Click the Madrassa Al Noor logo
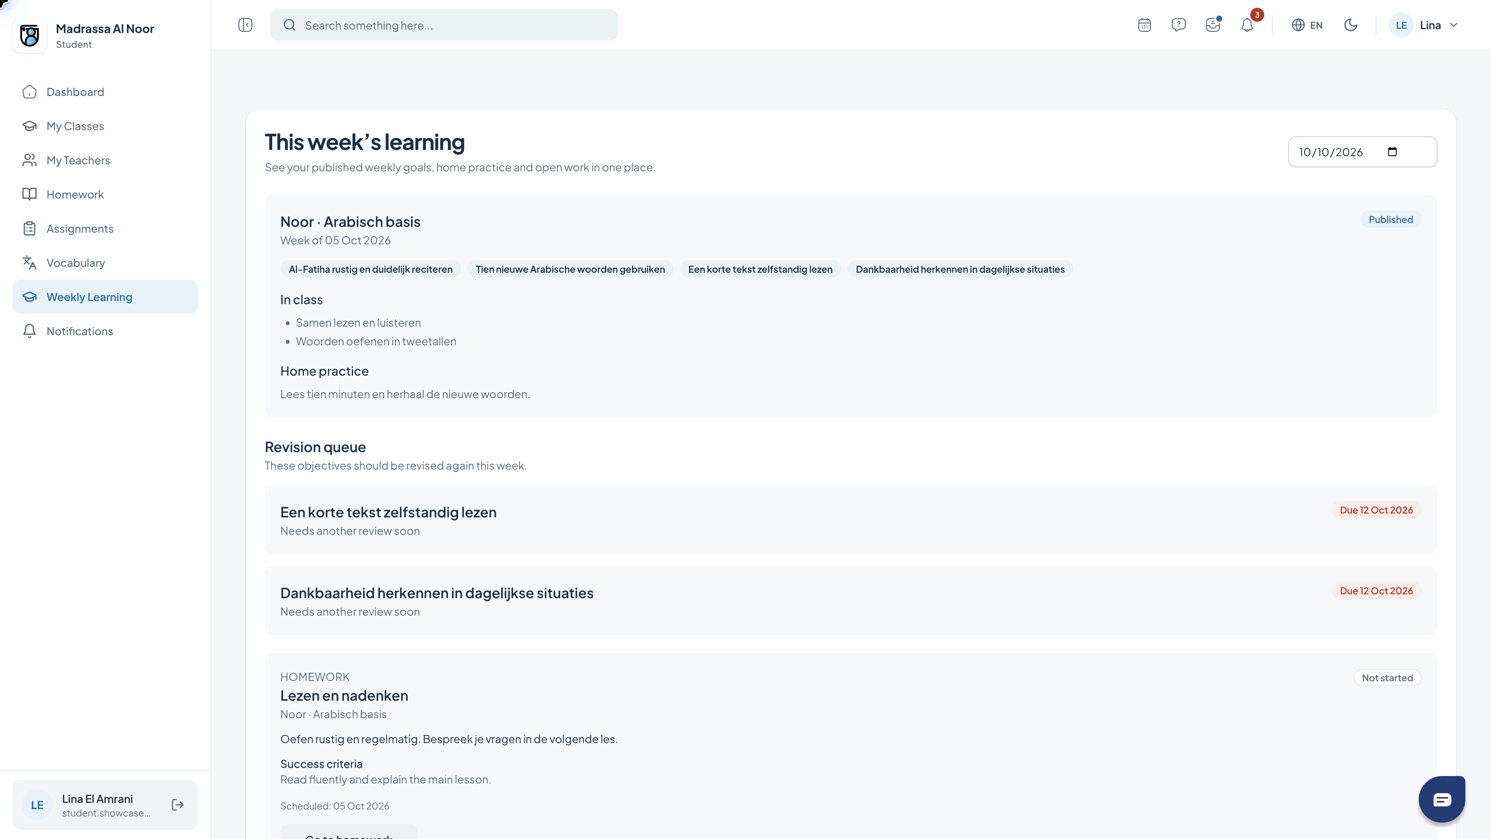The image size is (1491, 839). (30, 35)
